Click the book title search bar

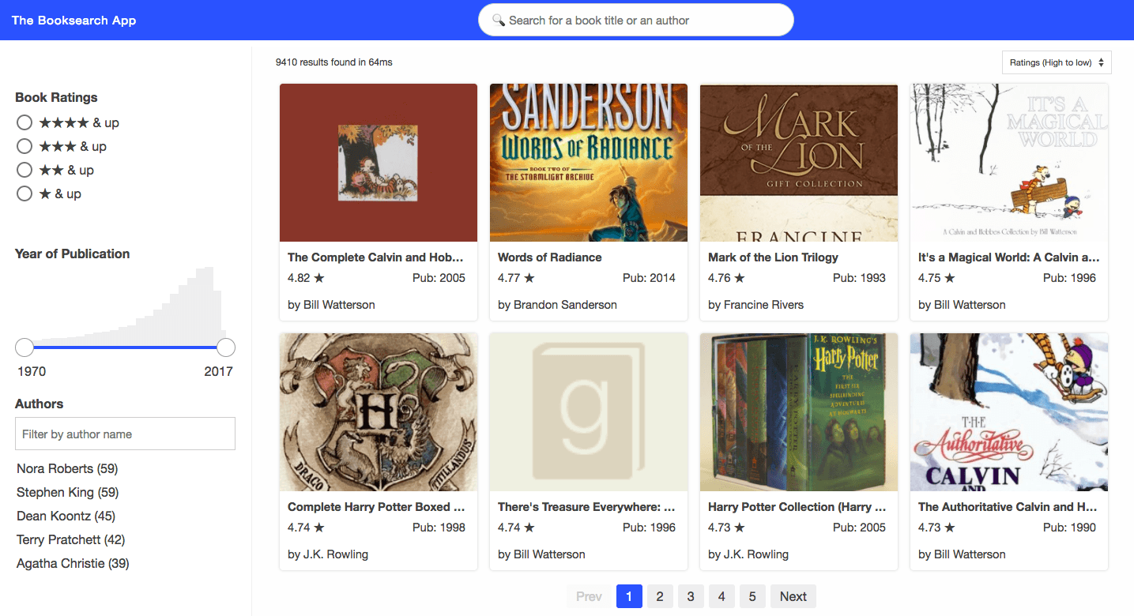[636, 20]
